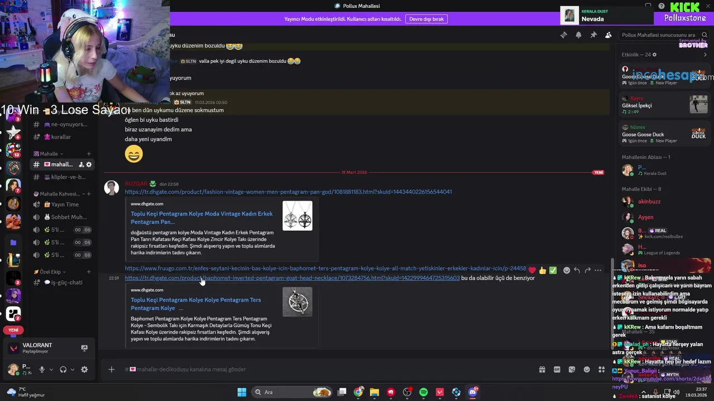Open the two-necklace product thumbnail
The image size is (714, 401).
297,216
